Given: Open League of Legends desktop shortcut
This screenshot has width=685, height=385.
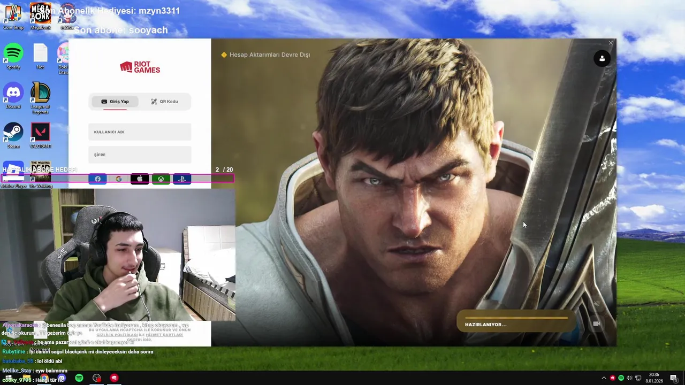Looking at the screenshot, I should pos(40,98).
